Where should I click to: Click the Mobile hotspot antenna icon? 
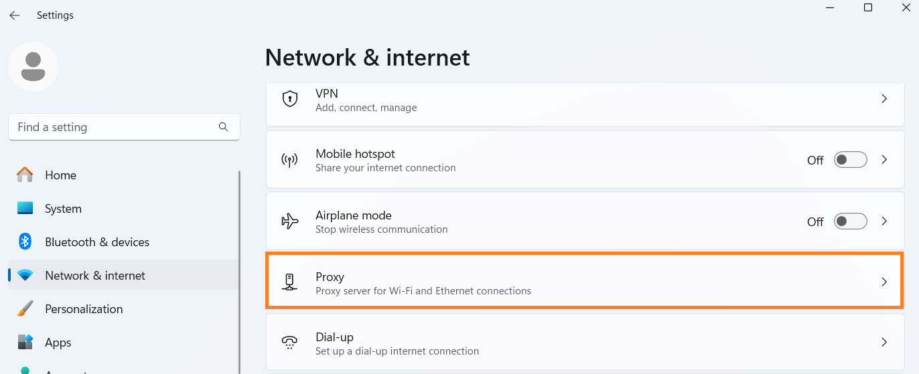click(x=289, y=161)
